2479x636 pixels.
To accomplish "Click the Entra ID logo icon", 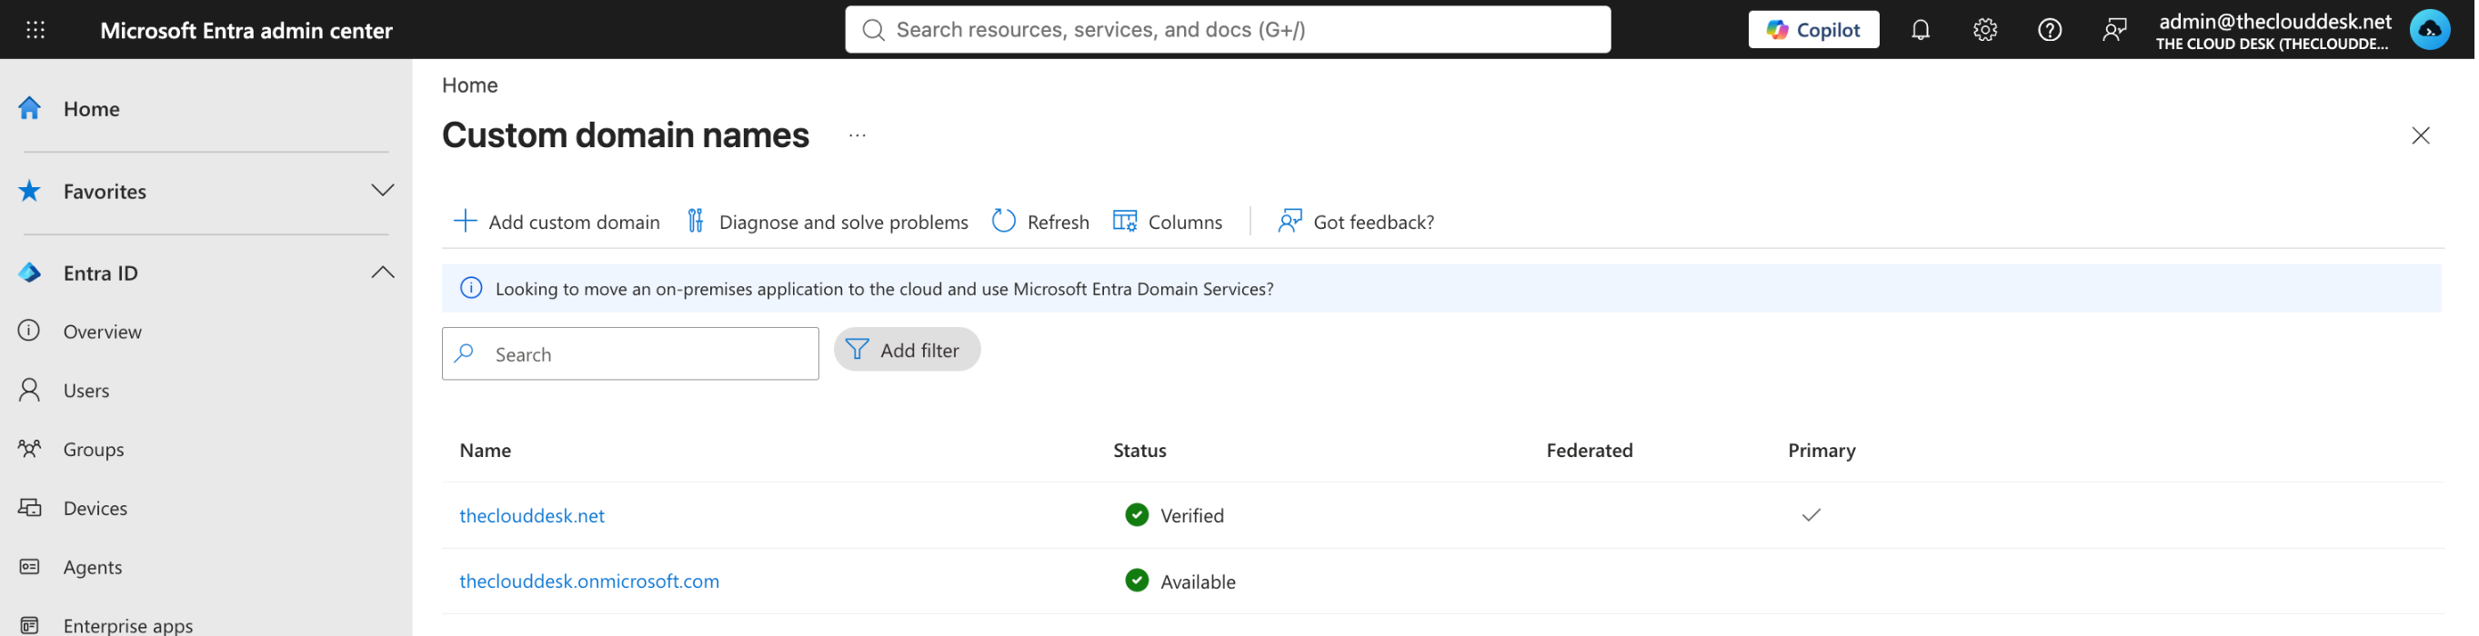I will click(30, 273).
